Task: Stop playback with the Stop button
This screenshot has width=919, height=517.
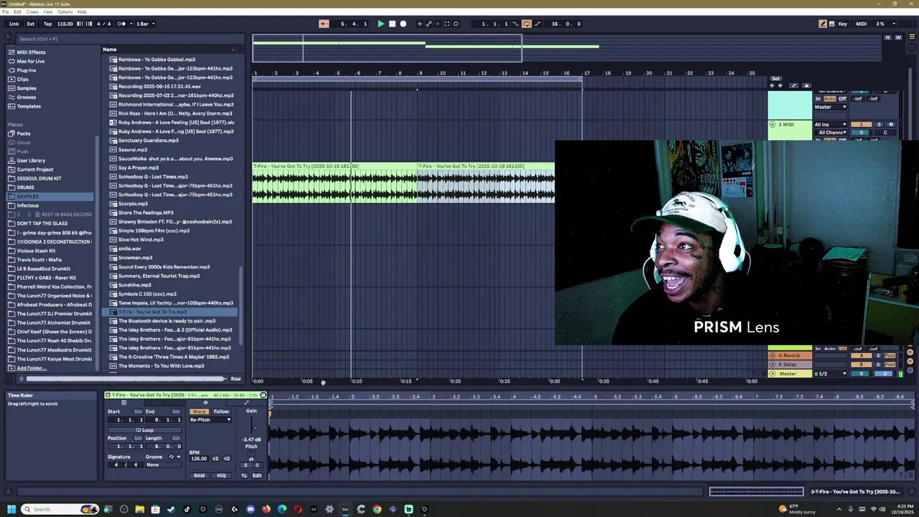Action: pos(392,24)
